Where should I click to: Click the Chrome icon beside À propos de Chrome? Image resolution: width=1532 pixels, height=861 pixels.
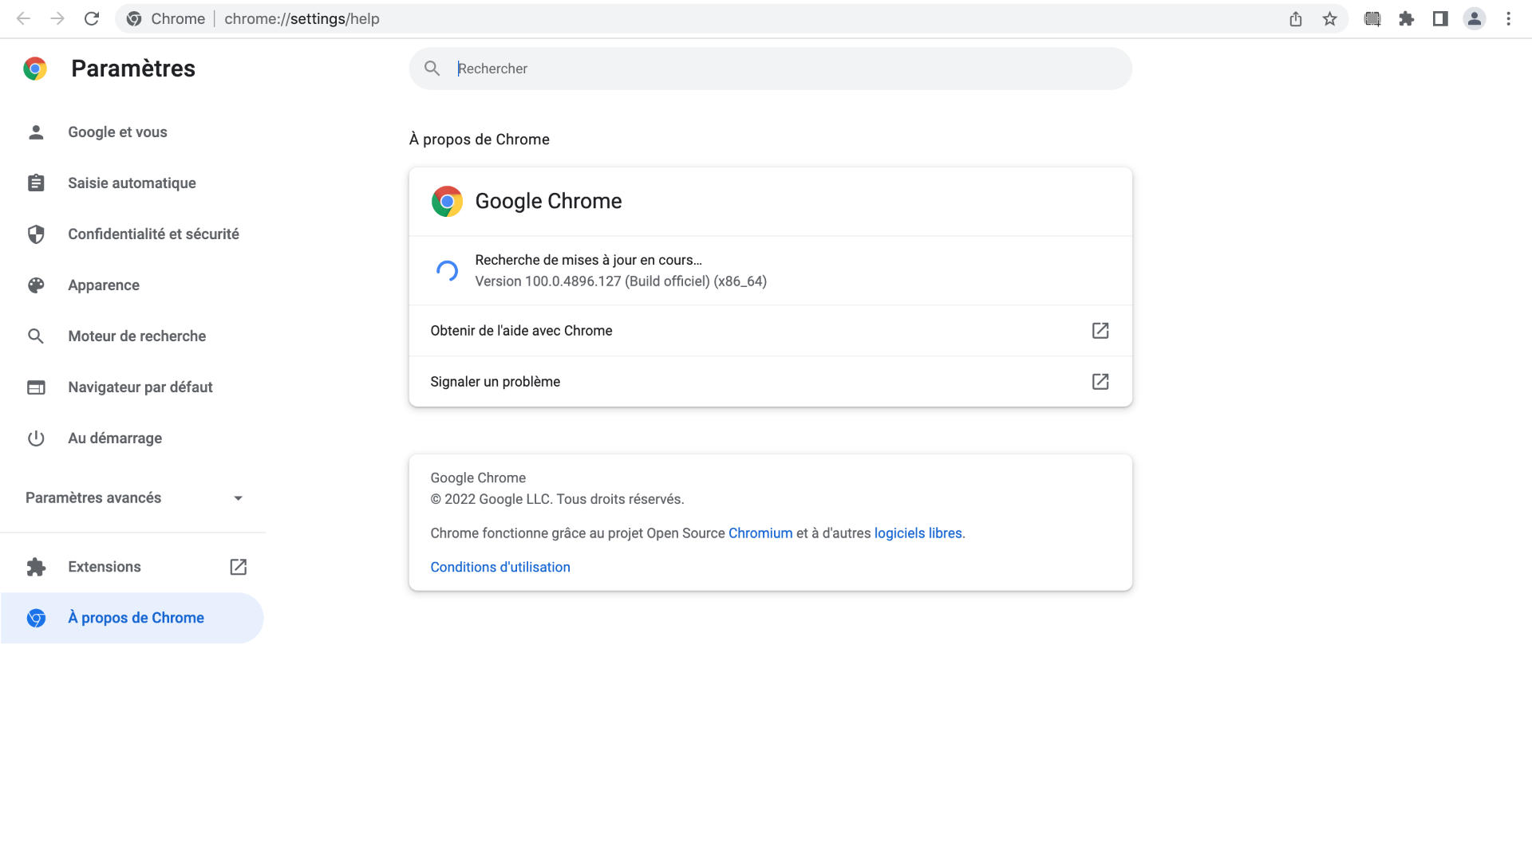(36, 618)
